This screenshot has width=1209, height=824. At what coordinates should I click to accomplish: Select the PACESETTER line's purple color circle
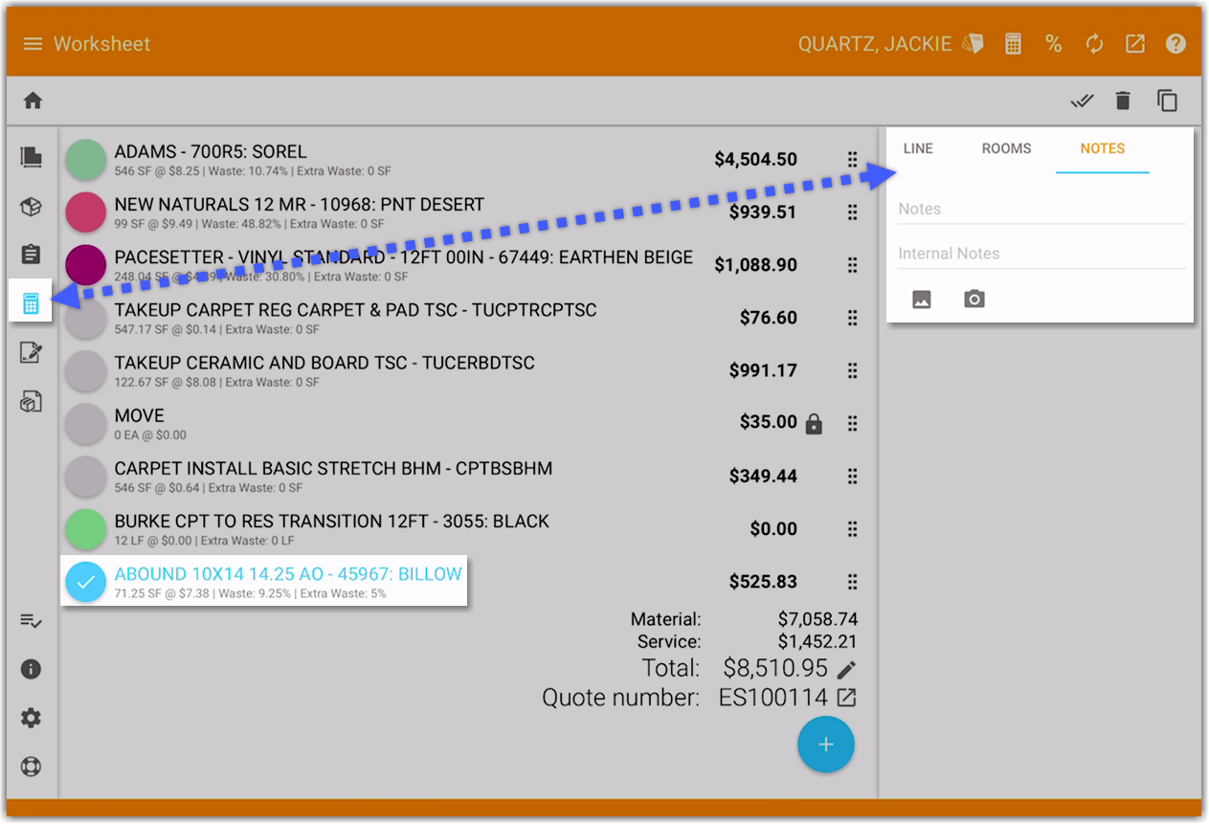(85, 265)
